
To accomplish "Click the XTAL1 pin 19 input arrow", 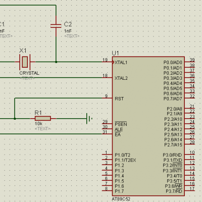I will [x=113, y=62].
